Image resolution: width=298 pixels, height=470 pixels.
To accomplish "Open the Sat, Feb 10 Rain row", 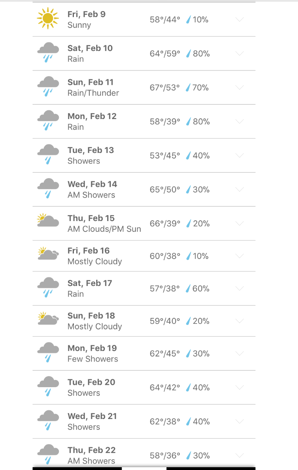I will coord(144,54).
